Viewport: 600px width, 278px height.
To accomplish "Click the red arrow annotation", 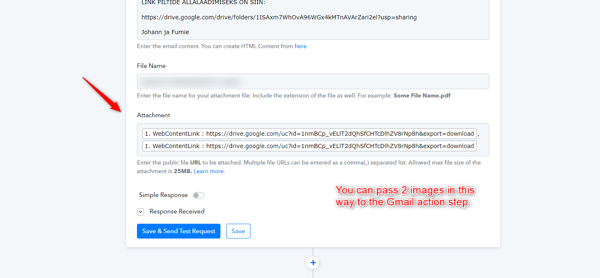I will click(x=102, y=94).
